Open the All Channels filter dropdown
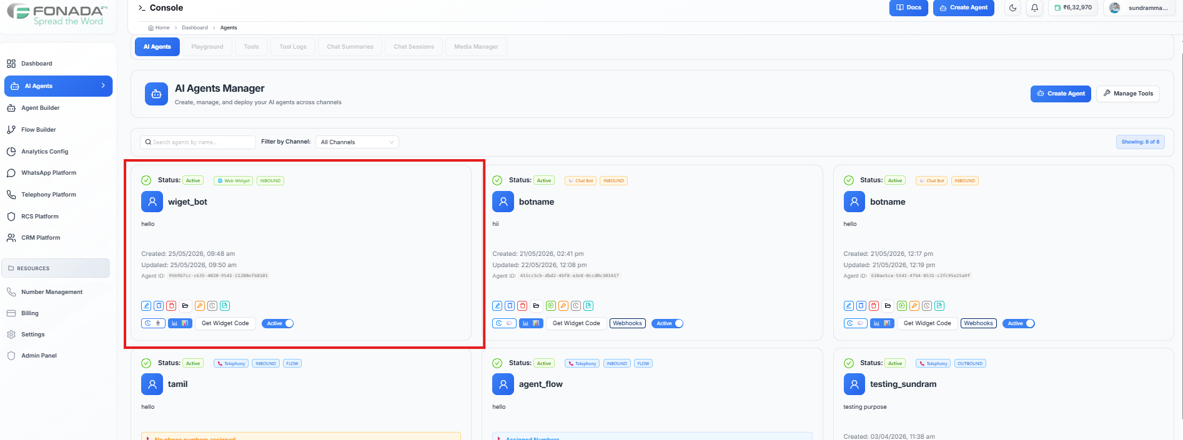This screenshot has width=1183, height=440. coord(357,142)
